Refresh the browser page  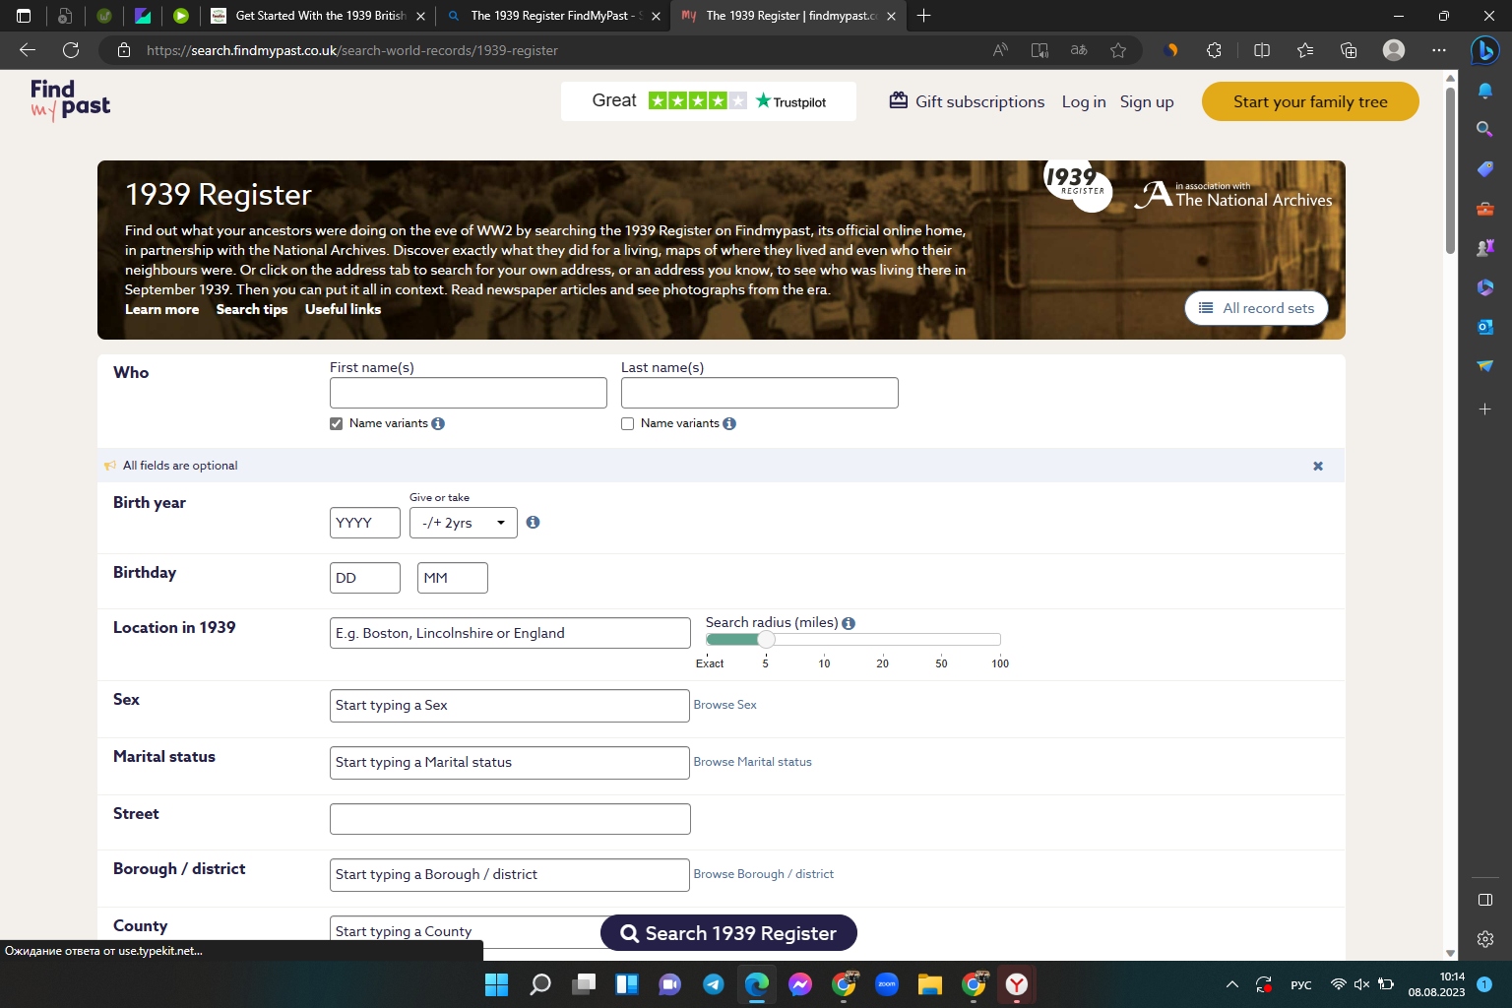click(71, 50)
